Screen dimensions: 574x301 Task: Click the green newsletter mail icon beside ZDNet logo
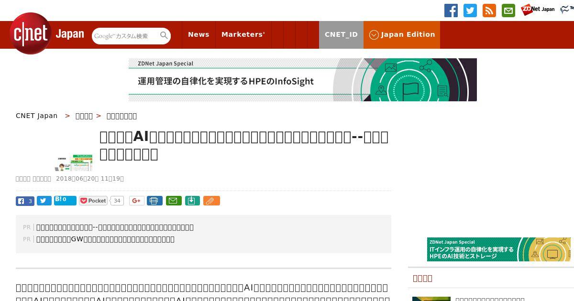pos(508,11)
